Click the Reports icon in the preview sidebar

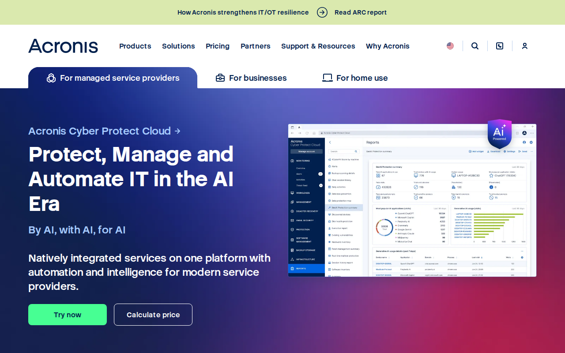[292, 268]
